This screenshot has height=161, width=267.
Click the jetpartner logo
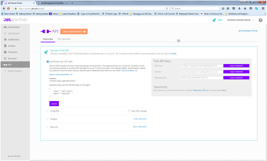[16, 20]
